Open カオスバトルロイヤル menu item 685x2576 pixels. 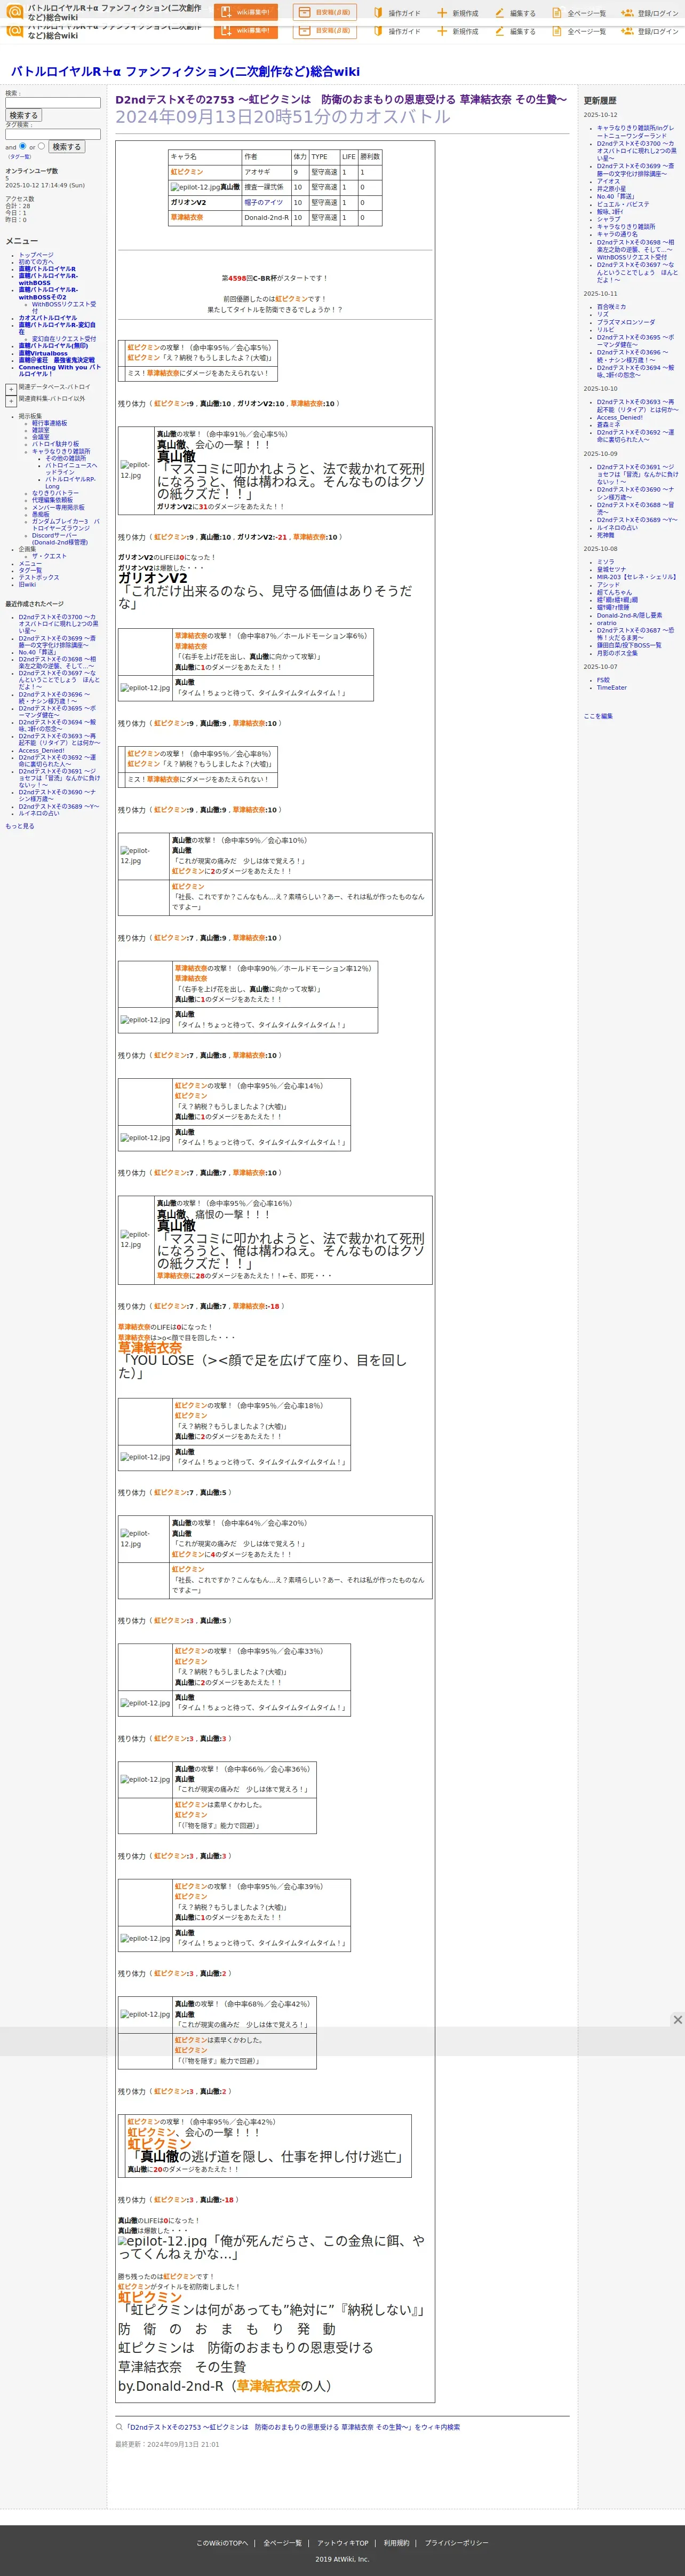click(x=47, y=318)
